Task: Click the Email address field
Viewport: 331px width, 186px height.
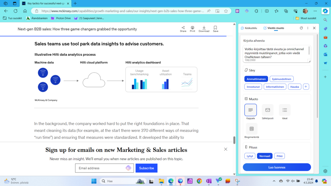Action: point(104,168)
